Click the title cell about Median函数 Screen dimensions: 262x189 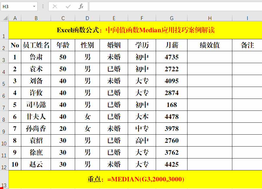pos(136,30)
